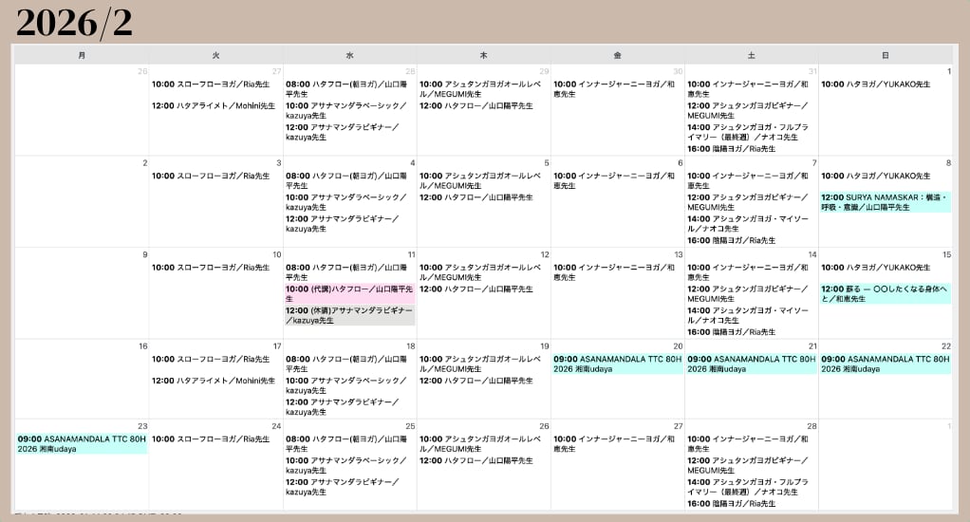Screen dimensions: 970x522
Task: Open ASANAMANDALA TTC 80H event on February 21
Action: pyautogui.click(x=751, y=364)
